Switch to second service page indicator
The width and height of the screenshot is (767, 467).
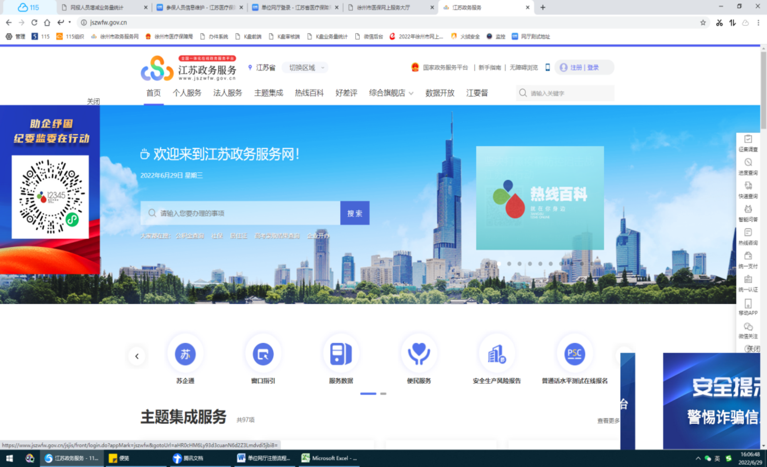pyautogui.click(x=383, y=394)
